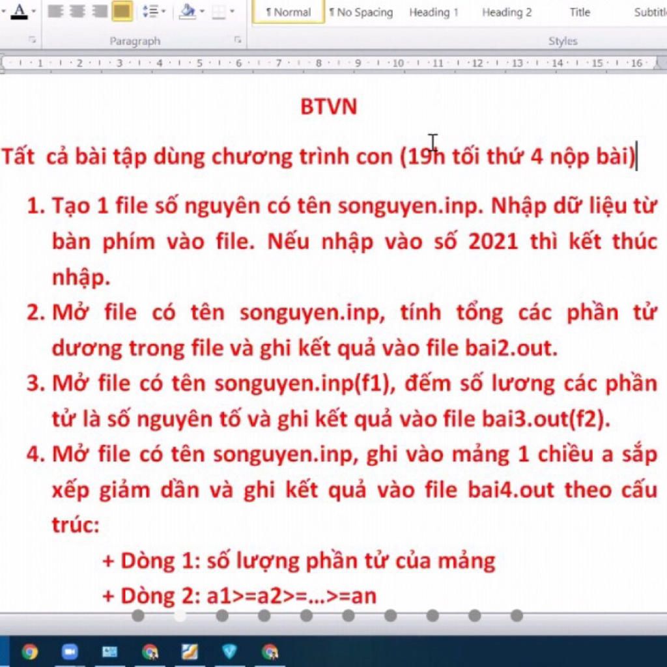Viewport: 667px width, 667px height.
Task: Click the word 'trúc:' in item 4
Action: pos(76,525)
